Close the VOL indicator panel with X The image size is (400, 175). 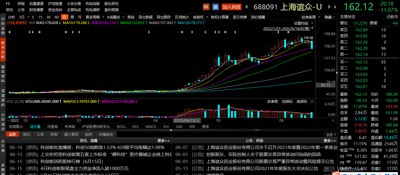312,102
